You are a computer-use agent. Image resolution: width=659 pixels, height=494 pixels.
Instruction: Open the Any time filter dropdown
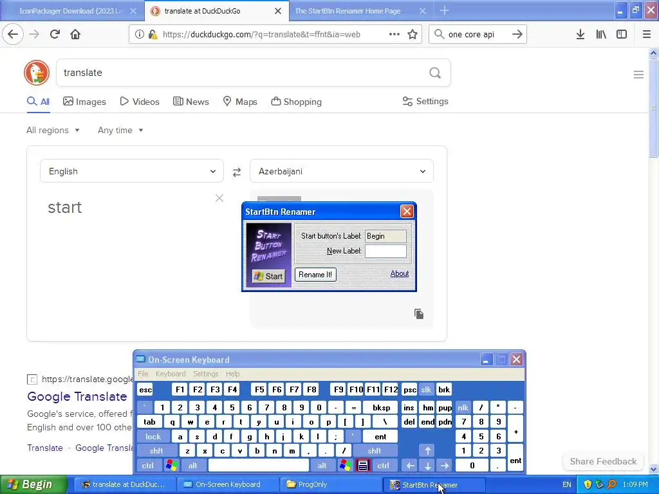click(120, 130)
